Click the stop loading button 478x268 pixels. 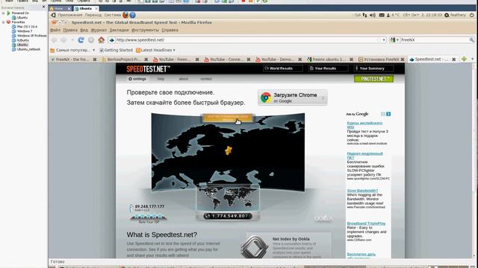point(91,39)
